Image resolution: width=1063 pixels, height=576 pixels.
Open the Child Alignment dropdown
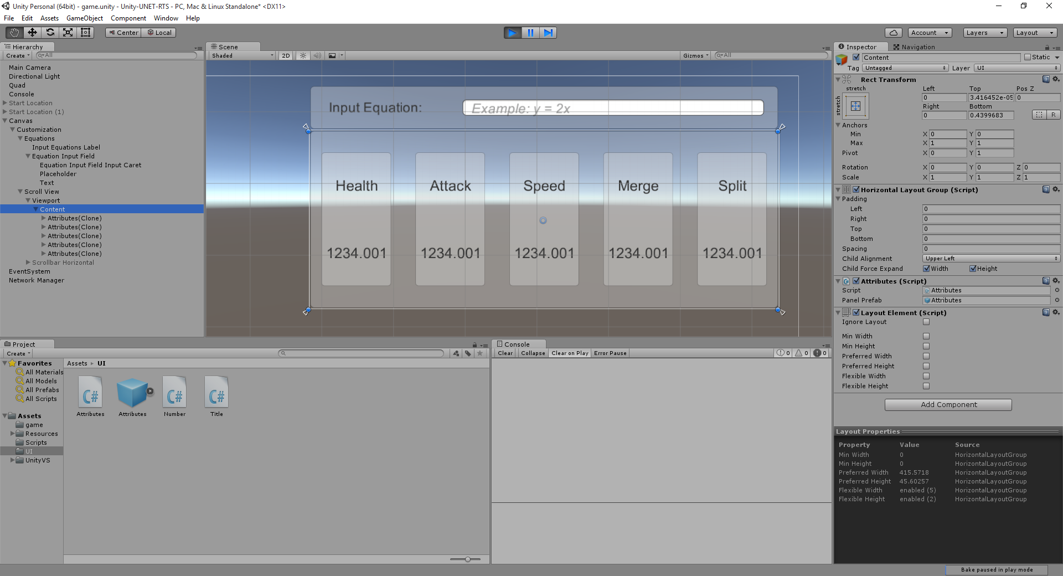pos(990,259)
